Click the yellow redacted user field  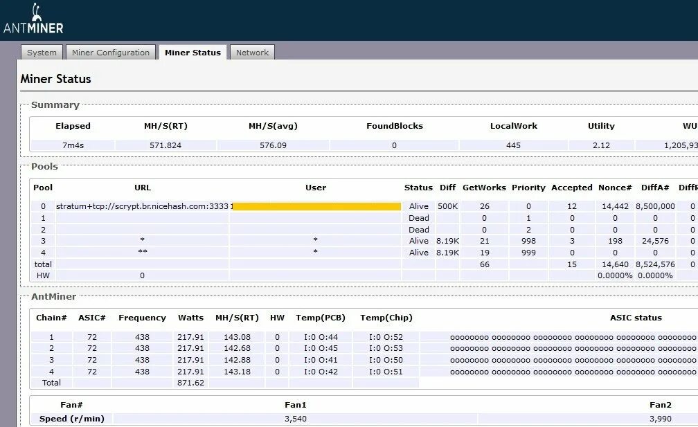[316, 206]
